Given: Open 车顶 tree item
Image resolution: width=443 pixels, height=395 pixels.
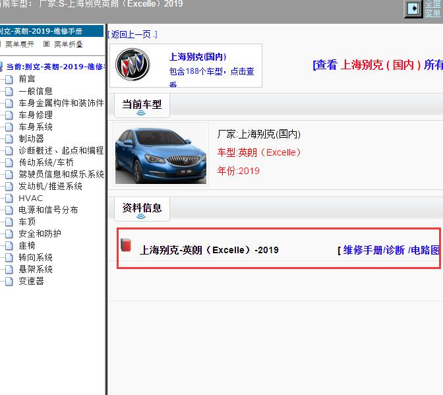Looking at the screenshot, I should coord(27,222).
